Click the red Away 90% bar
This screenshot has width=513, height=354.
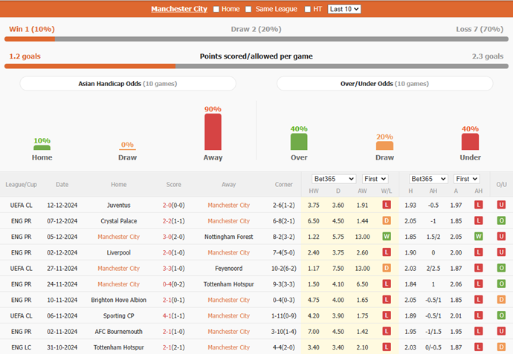pyautogui.click(x=213, y=132)
